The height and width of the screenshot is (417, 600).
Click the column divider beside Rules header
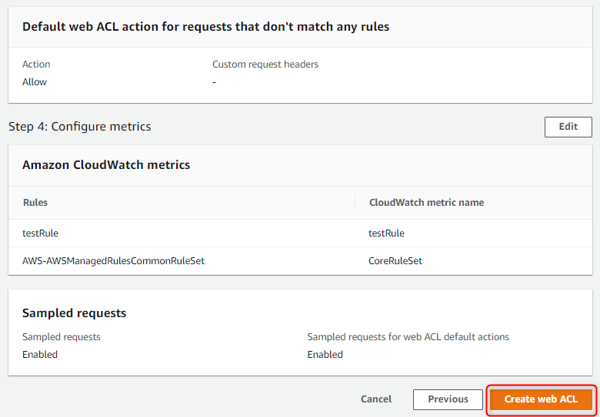[x=355, y=203]
